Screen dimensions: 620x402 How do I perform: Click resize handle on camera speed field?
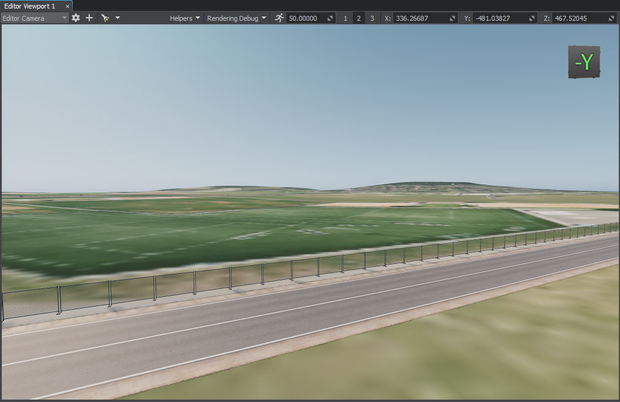tap(330, 18)
